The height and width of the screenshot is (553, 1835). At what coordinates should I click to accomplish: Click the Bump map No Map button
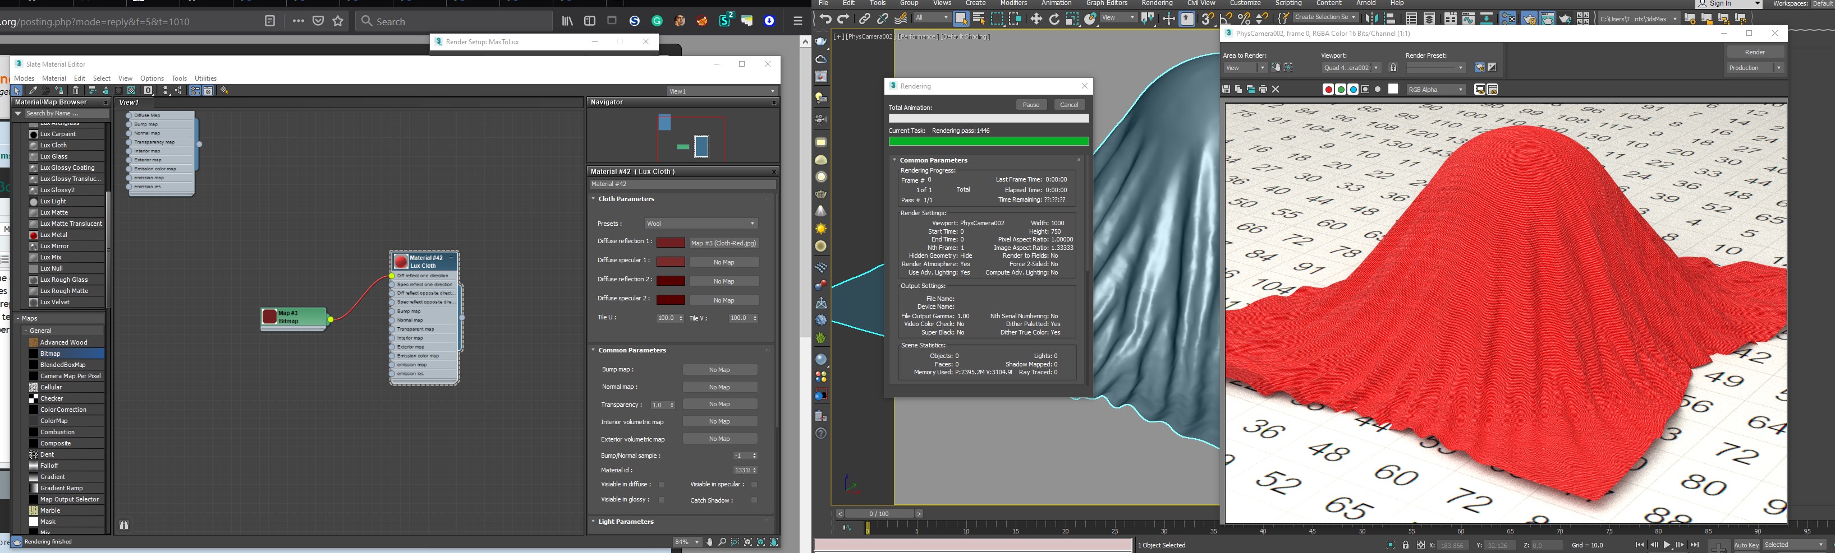coord(719,370)
